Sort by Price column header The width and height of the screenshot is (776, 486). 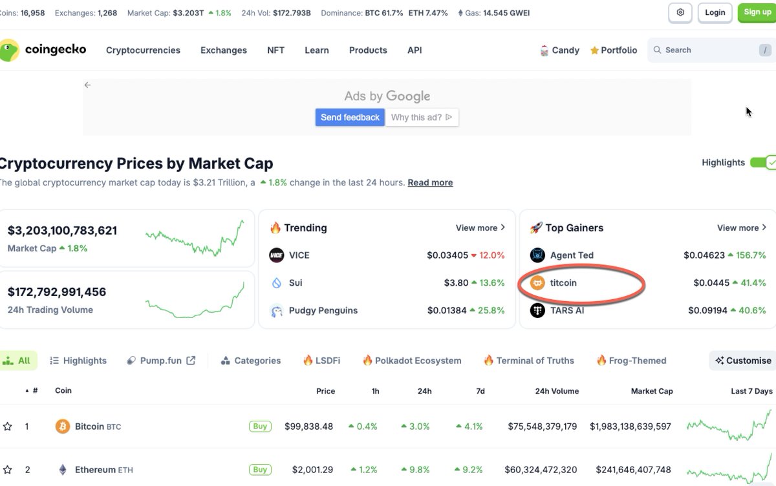[x=325, y=391]
